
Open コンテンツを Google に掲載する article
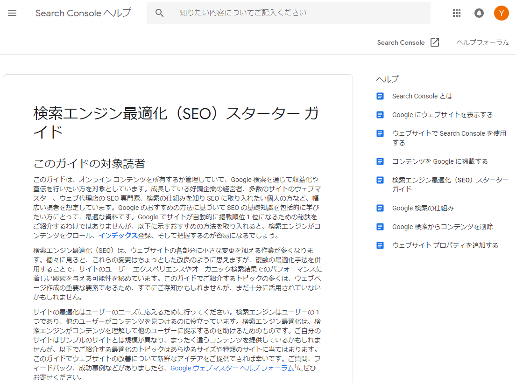click(440, 161)
